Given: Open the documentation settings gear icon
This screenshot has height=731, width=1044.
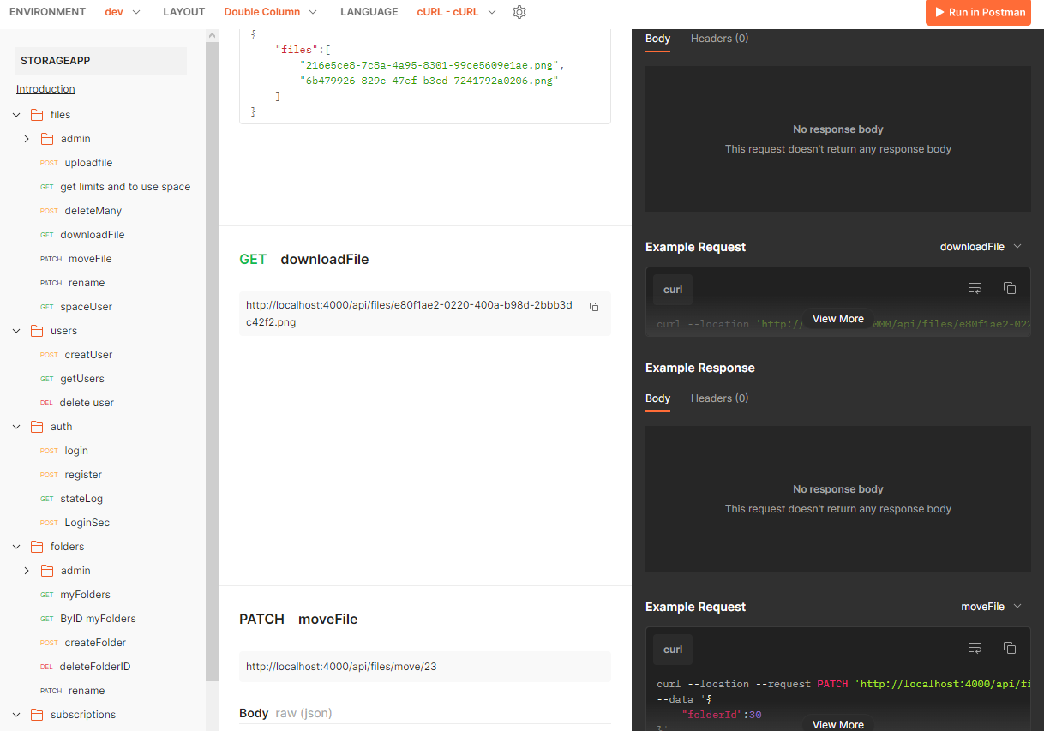Looking at the screenshot, I should click(519, 12).
